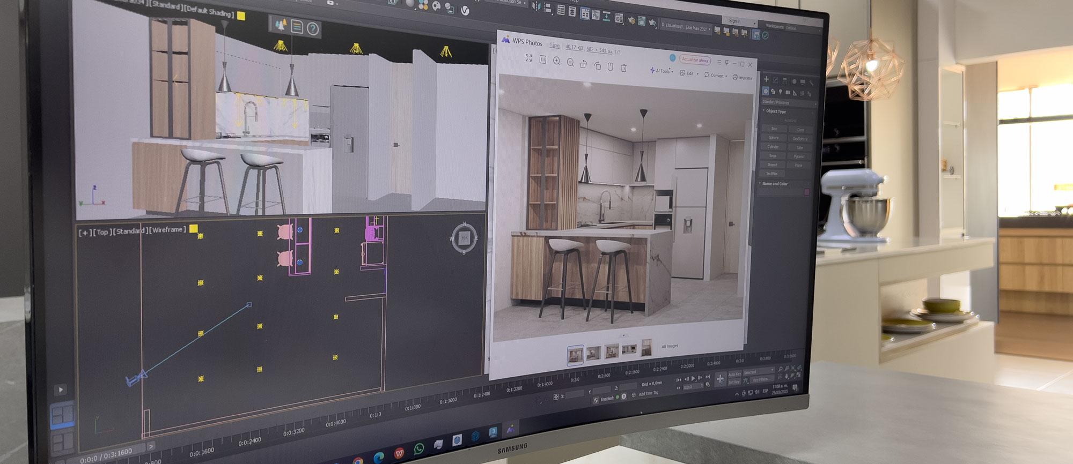Toggle the pin window icon in WPS Photos
This screenshot has width=1073, height=464.
[x=727, y=63]
